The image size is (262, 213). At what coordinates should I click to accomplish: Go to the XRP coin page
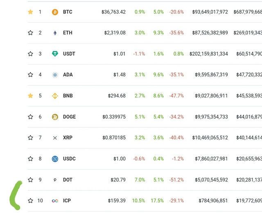pyautogui.click(x=68, y=138)
